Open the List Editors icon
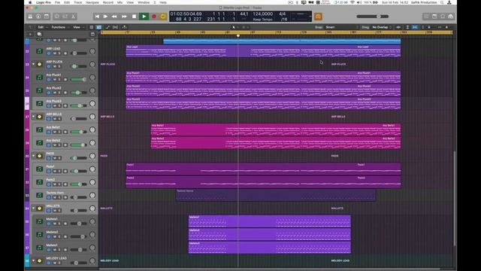 pyautogui.click(x=426, y=17)
